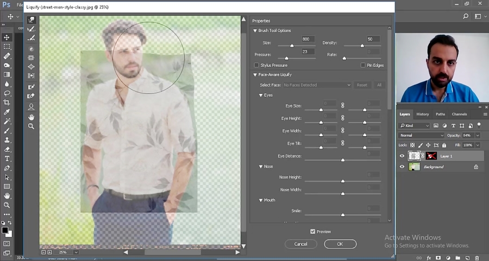The height and width of the screenshot is (261, 489).
Task: Toggle the Eye Tilt link icon
Action: [342, 143]
